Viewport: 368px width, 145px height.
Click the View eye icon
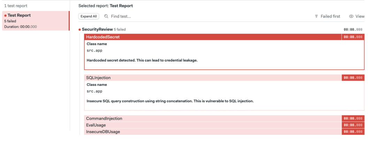[x=351, y=16]
